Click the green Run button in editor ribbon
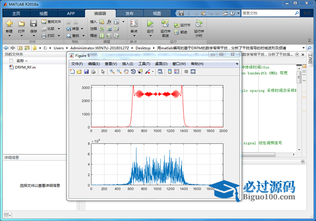Image resolution: width=316 pixels, height=221 pixels. 150,23
